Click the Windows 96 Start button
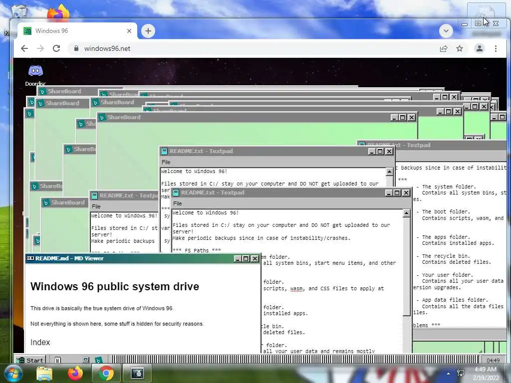This screenshot has height=383, width=511. point(30,360)
